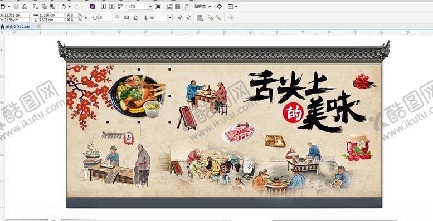433x221 pixels.
Task: Click the Undo arrow icon
Action: tap(64, 6)
